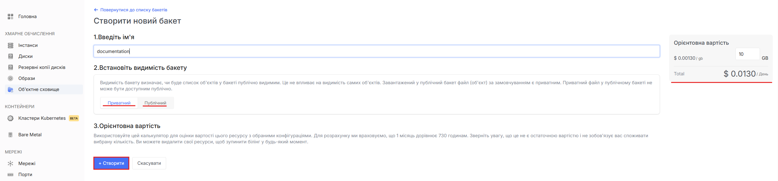Screen dimensions: 778x181
Task: Click the Резервні копії дисків icon
Action: click(x=10, y=67)
